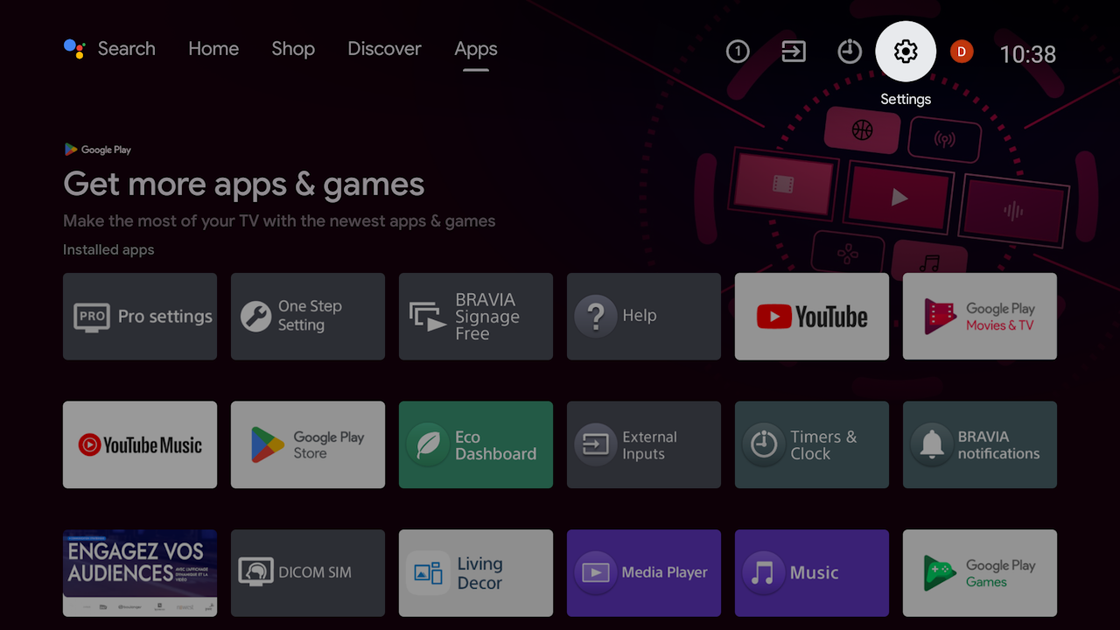Open the Living Decor app
The height and width of the screenshot is (630, 1120).
[x=476, y=573]
